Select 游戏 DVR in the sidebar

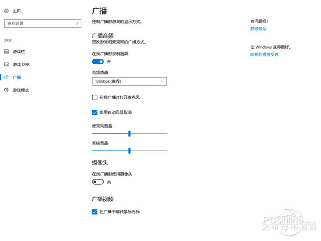pos(21,65)
